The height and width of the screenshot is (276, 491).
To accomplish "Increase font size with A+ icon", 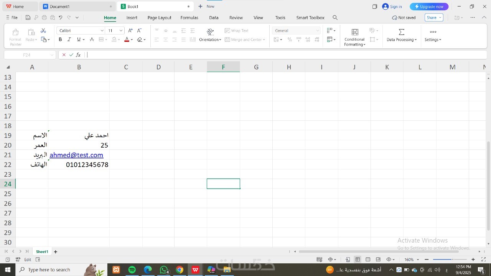I will click(130, 31).
